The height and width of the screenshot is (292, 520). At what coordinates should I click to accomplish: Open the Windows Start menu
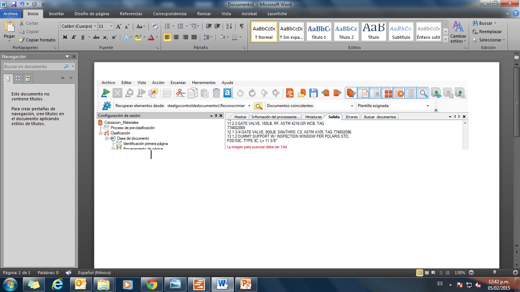click(x=10, y=284)
